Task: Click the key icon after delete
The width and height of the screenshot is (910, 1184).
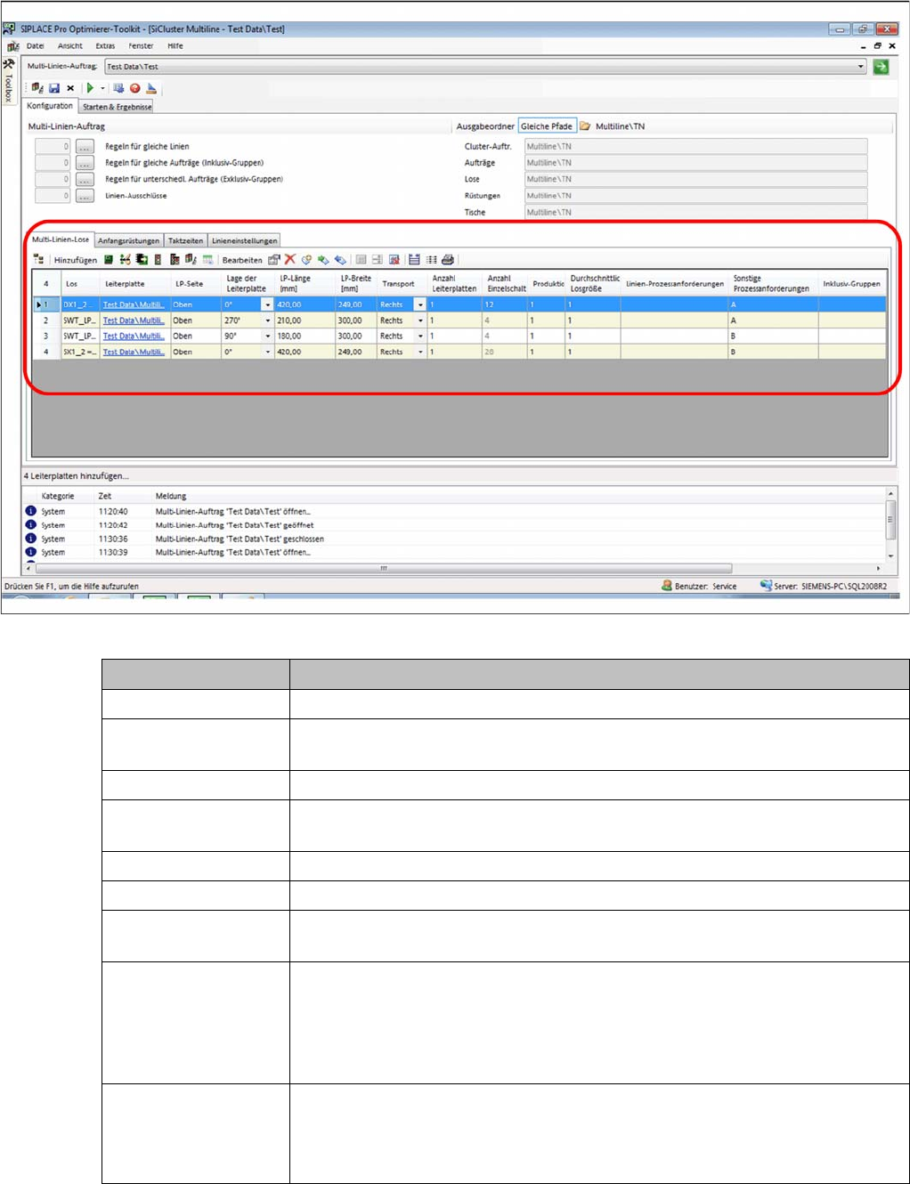Action: coord(306,260)
